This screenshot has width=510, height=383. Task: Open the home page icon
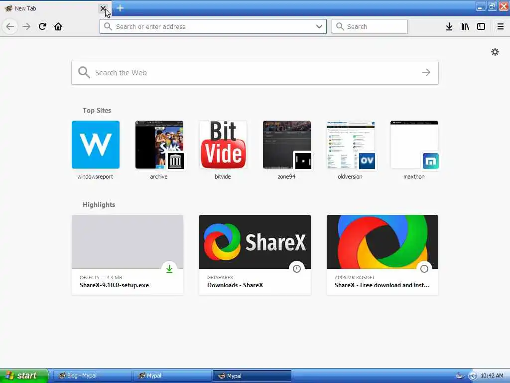[x=58, y=26]
